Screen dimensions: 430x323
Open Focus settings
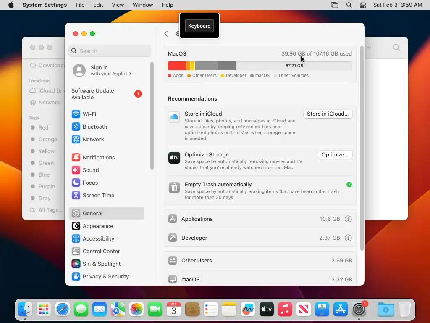106,183
